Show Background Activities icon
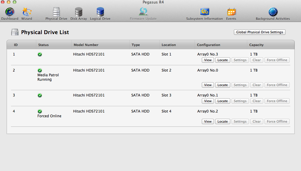The image size is (301, 171). coord(273,12)
